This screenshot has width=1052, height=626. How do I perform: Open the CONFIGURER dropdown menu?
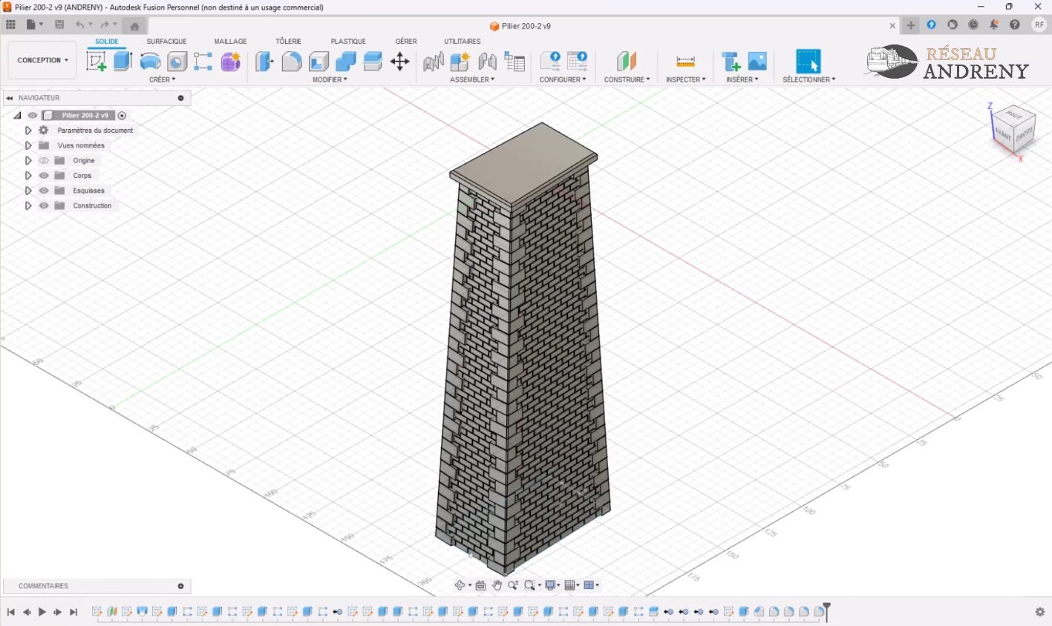pyautogui.click(x=563, y=79)
